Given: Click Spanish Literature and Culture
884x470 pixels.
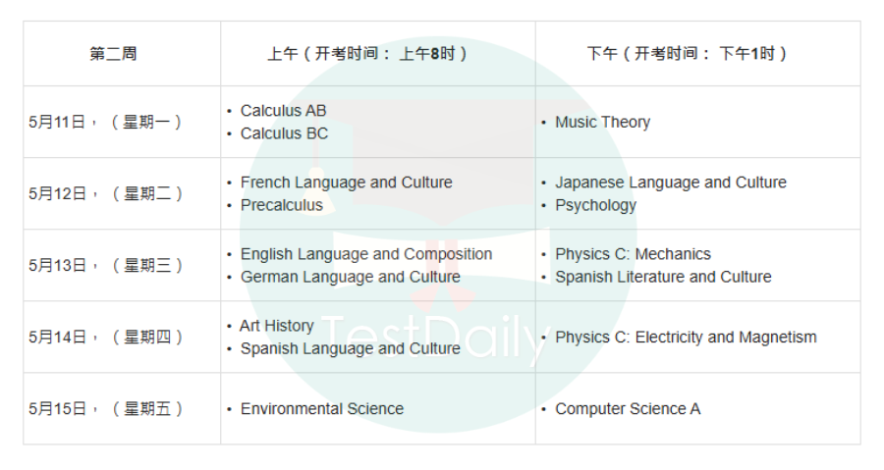Looking at the screenshot, I should click(x=663, y=277).
